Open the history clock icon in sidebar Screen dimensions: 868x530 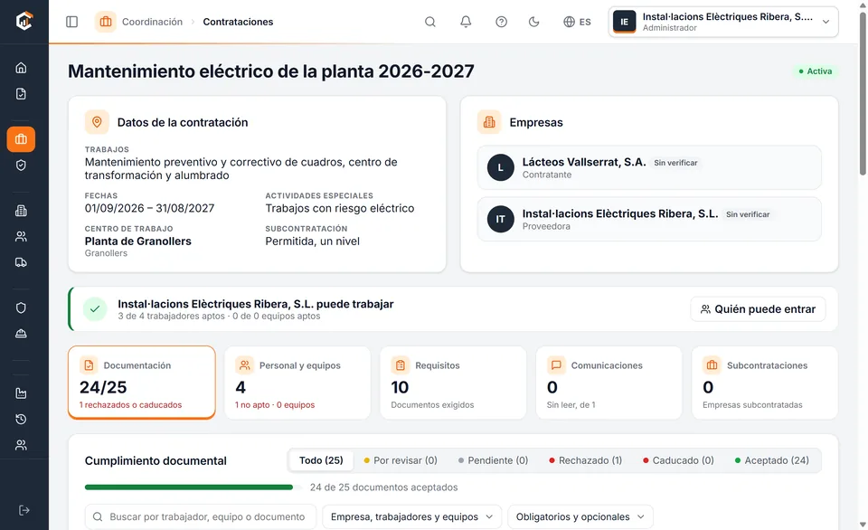pyautogui.click(x=21, y=420)
